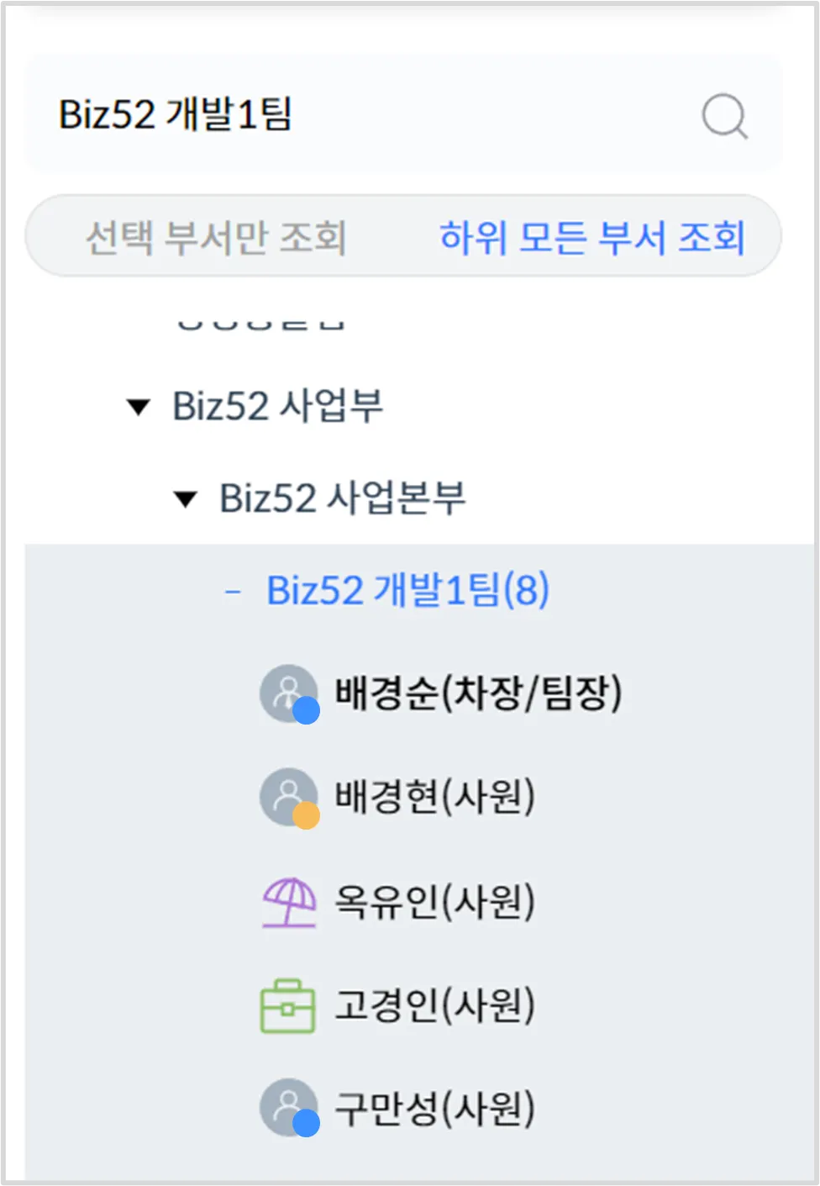The height and width of the screenshot is (1186, 820).
Task: Click blue status dot on 배경순 avatar
Action: pyautogui.click(x=306, y=711)
